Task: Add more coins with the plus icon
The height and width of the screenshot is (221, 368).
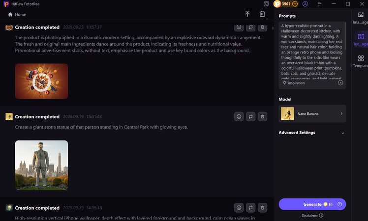Action: click(295, 4)
